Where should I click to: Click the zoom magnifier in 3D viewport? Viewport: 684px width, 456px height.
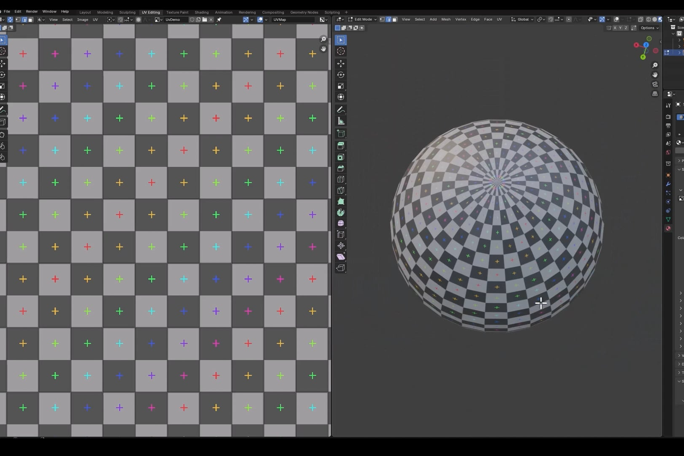655,65
